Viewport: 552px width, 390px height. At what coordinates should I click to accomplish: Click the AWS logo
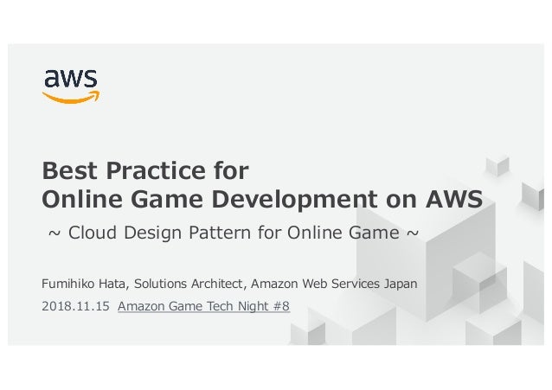71,86
